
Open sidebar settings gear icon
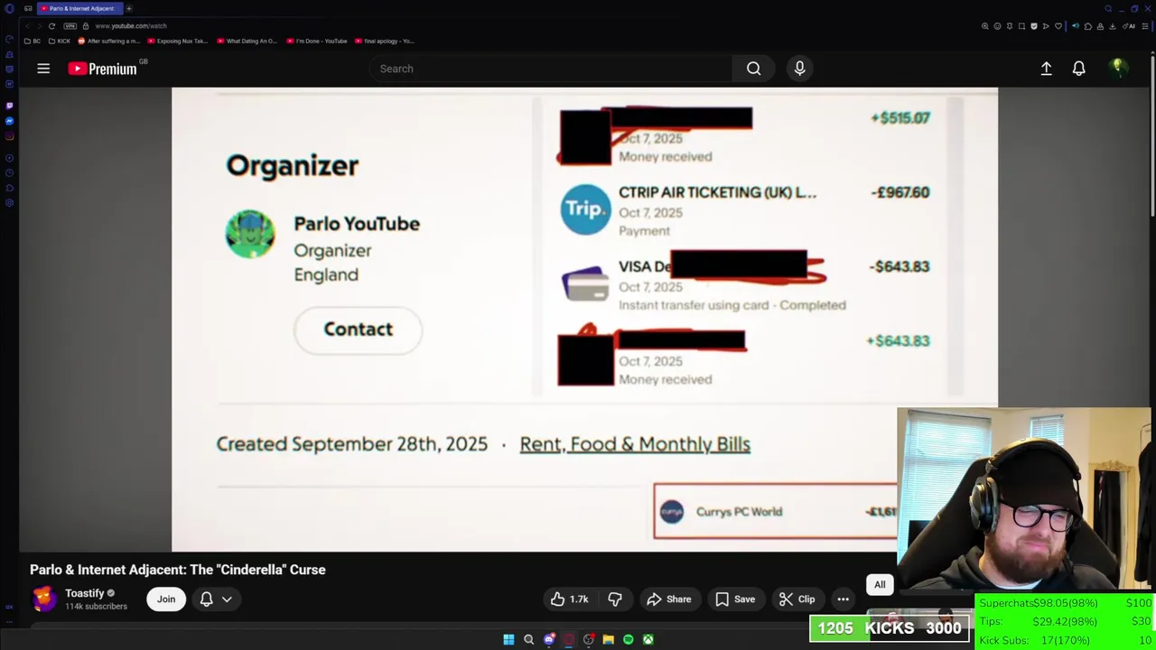[9, 202]
